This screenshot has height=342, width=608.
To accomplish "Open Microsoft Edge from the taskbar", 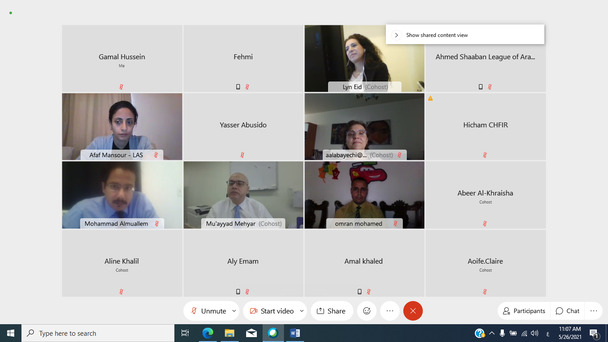I will (x=208, y=333).
